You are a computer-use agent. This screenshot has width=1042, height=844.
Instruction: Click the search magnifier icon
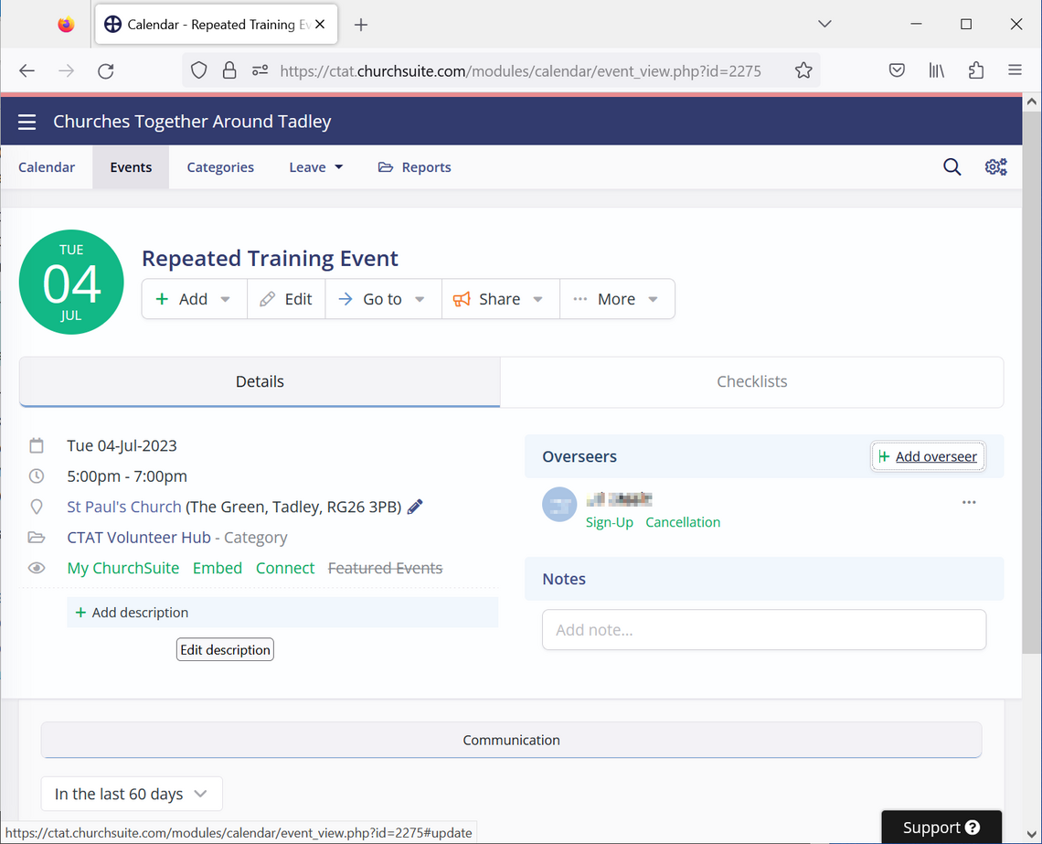(x=952, y=166)
